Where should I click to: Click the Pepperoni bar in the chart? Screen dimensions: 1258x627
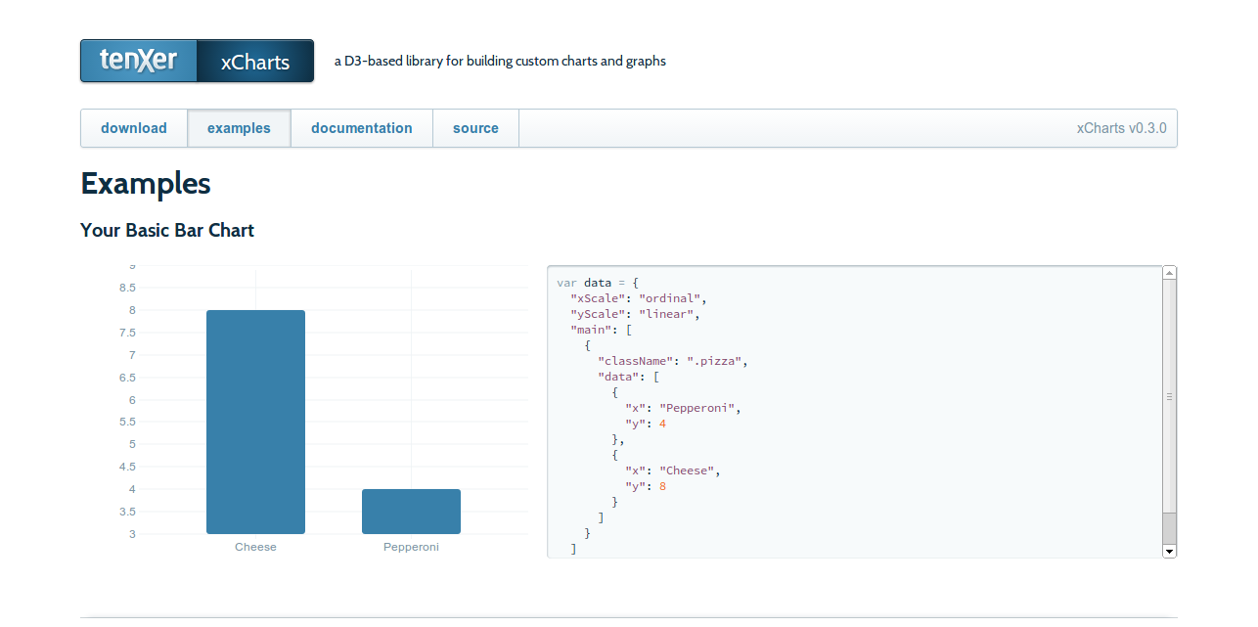411,512
